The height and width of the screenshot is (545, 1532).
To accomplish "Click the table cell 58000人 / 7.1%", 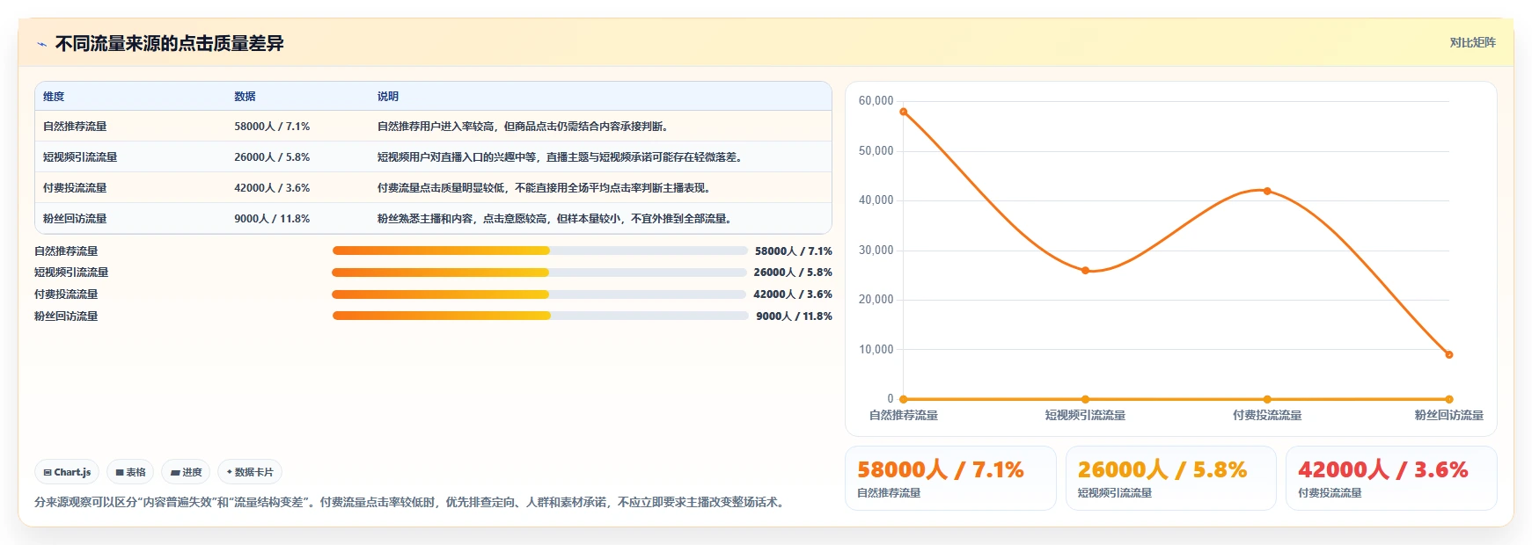I will 272,127.
